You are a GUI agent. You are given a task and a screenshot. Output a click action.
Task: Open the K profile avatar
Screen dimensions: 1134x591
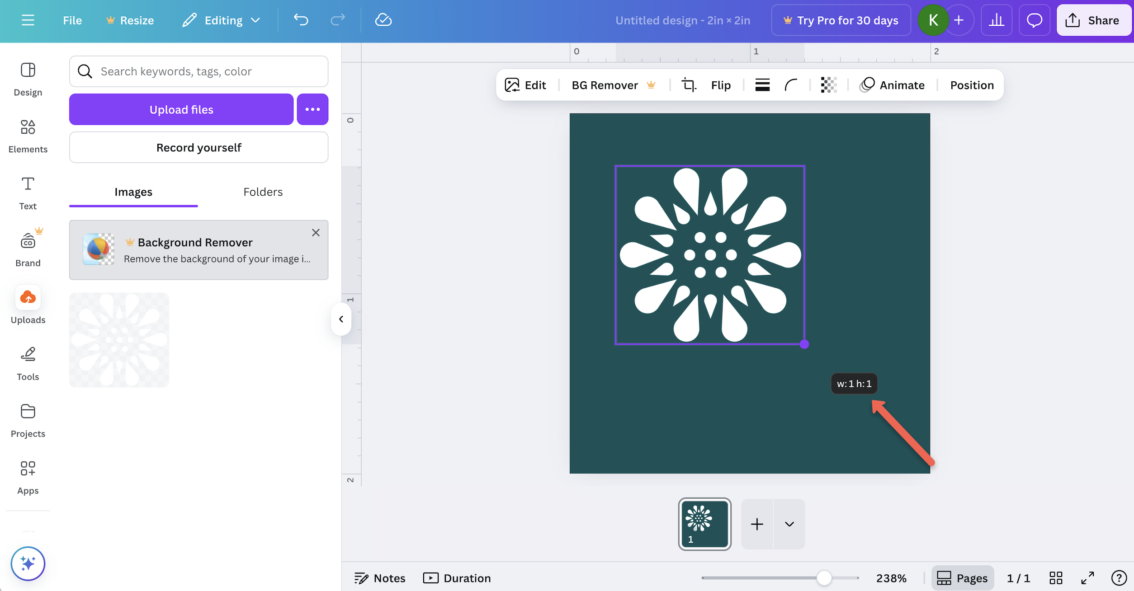coord(933,20)
